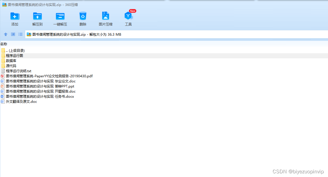Screen dimensions: 328x177
Task: Click the folder icon of 上级目录
Action: pos(3,50)
